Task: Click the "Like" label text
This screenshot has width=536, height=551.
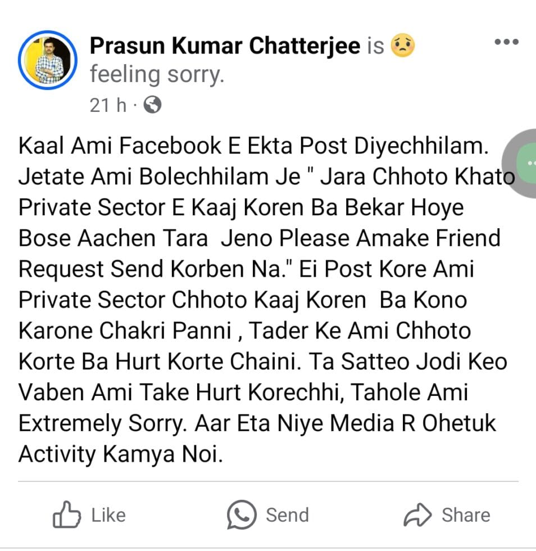Action: [x=108, y=516]
